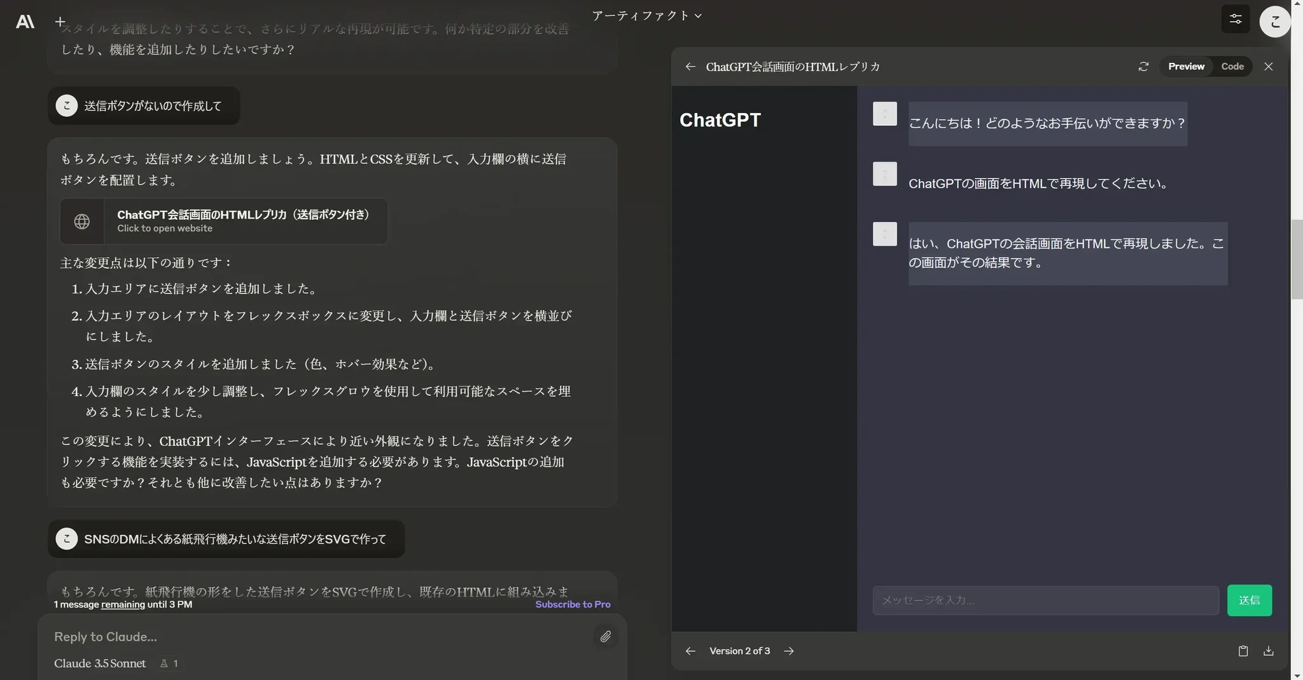Open the ChatGPT会話画面のHTMLレプリカ artifact card
This screenshot has height=680, width=1303.
(224, 221)
